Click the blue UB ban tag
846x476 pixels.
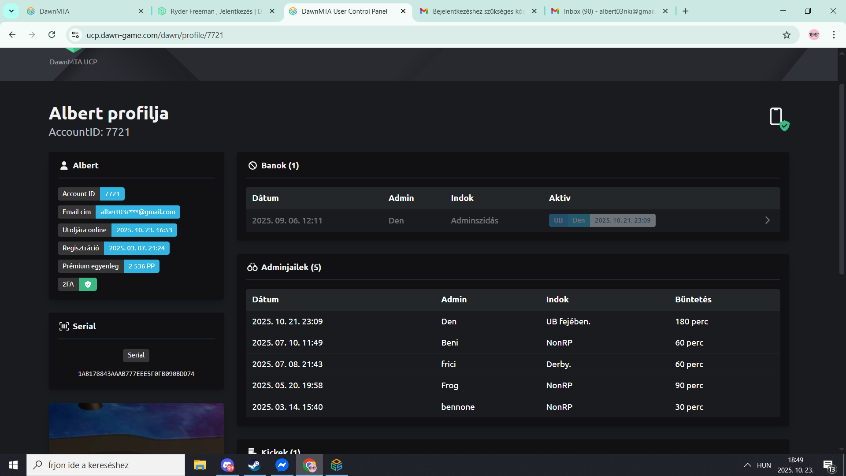(558, 220)
